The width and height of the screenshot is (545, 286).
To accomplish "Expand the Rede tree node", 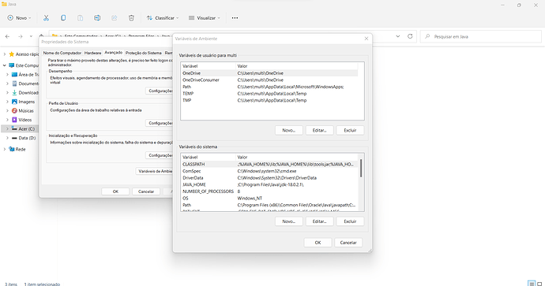I will coord(5,149).
